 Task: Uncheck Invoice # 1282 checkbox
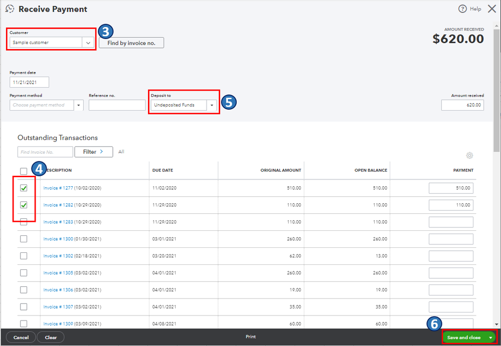[x=24, y=205]
